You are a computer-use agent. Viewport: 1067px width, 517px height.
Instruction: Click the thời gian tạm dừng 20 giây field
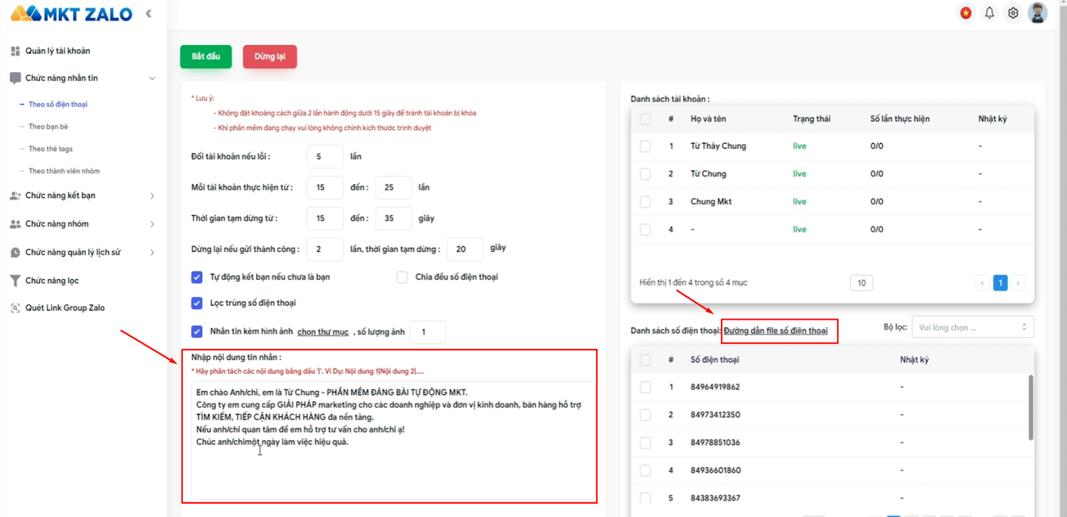(465, 249)
